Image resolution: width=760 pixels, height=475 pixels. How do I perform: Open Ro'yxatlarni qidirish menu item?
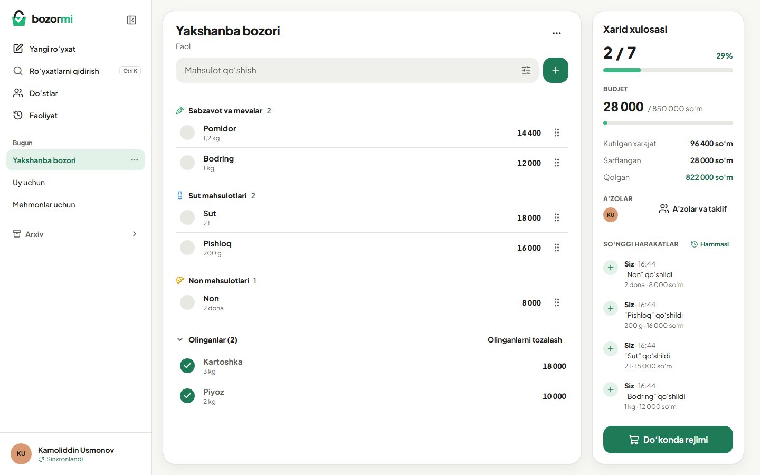(75, 71)
